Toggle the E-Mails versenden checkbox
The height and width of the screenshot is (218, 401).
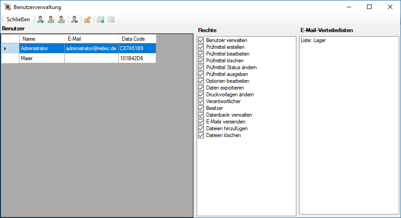[x=201, y=122]
